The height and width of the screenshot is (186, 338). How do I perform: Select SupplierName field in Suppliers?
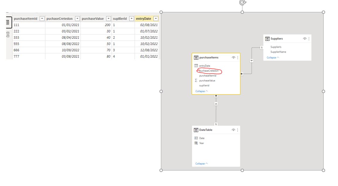[278, 52]
